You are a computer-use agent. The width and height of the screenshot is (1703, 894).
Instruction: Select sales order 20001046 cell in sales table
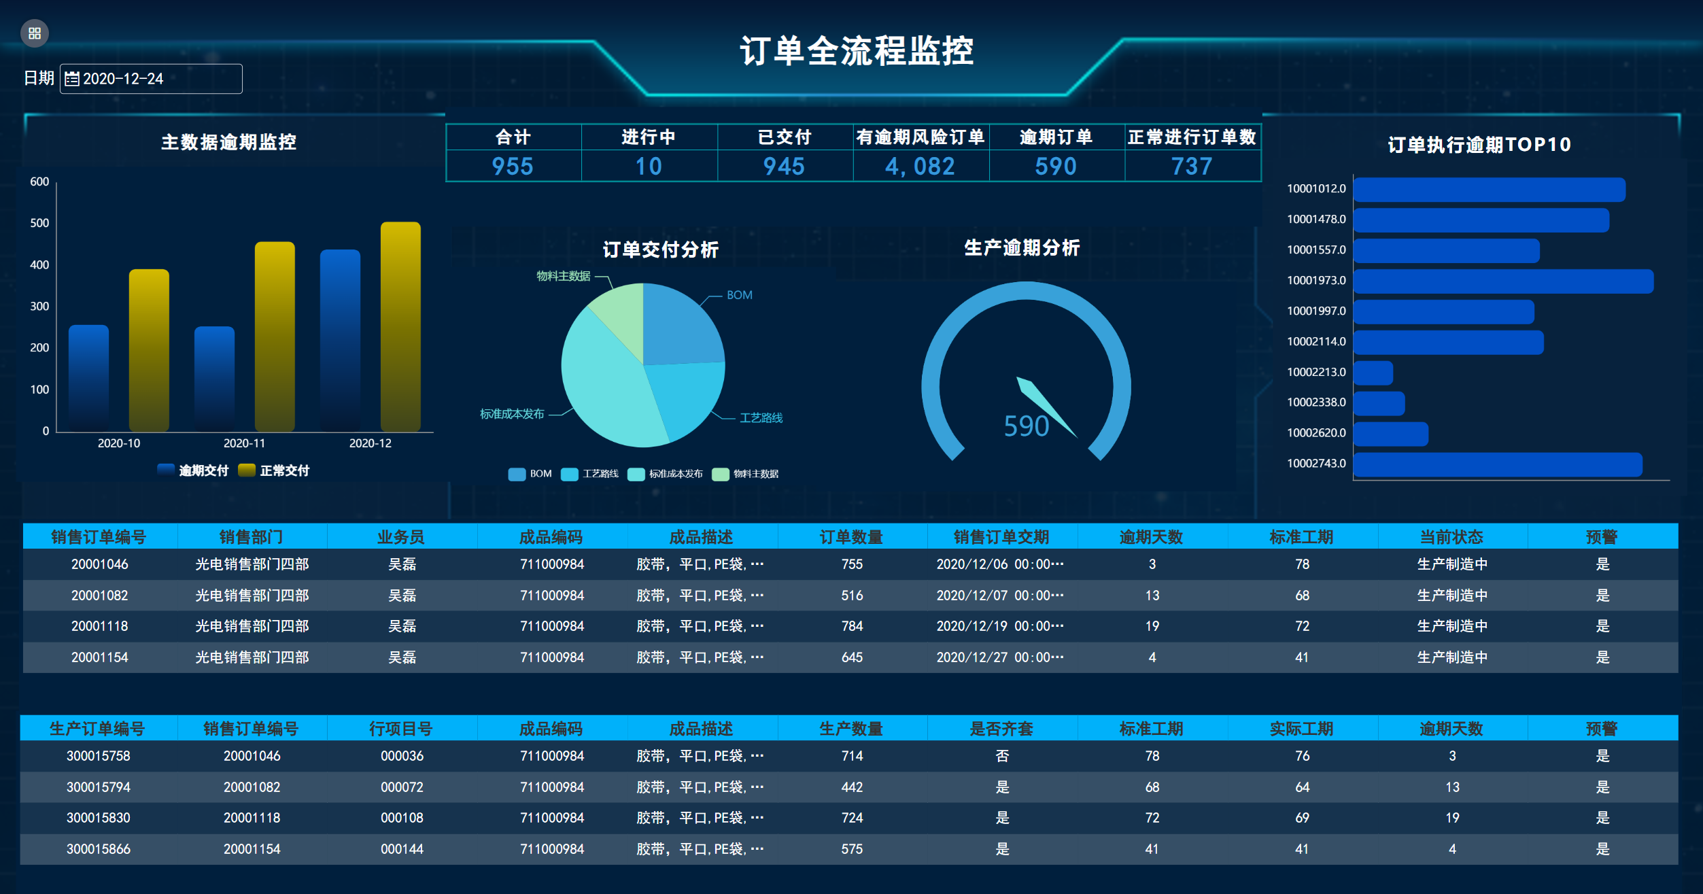(x=100, y=564)
